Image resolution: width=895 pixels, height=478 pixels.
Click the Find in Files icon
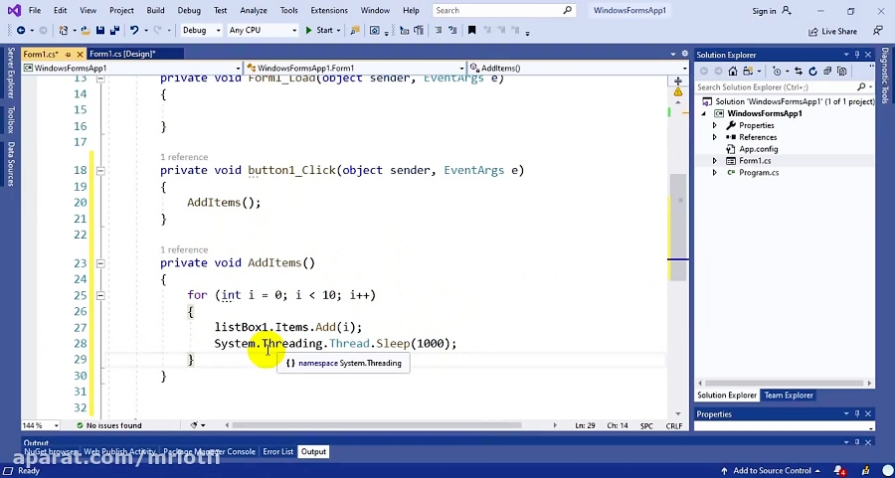pyautogui.click(x=355, y=30)
